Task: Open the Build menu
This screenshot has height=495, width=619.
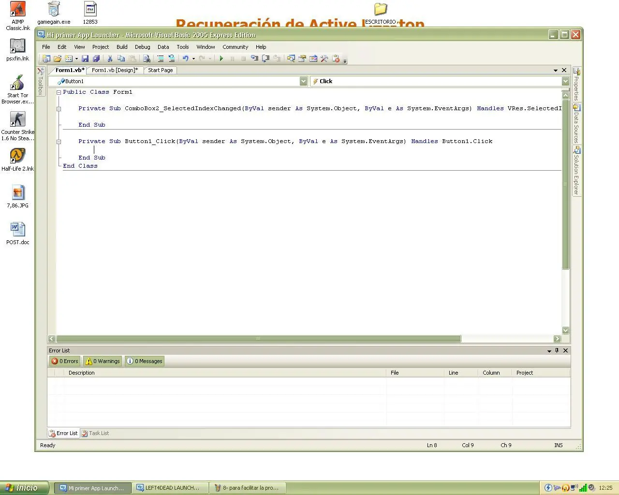Action: [122, 47]
